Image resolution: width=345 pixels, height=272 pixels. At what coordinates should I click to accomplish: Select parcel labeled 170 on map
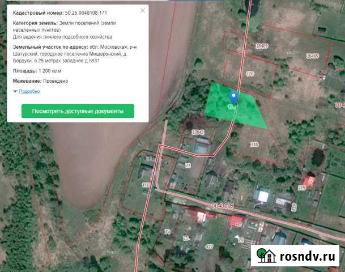click(x=250, y=74)
